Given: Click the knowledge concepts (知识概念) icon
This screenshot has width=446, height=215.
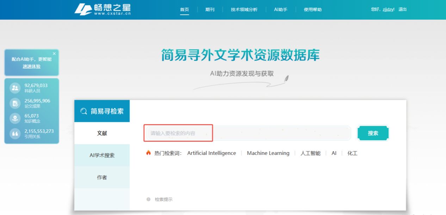Looking at the screenshot, I should pyautogui.click(x=15, y=118).
